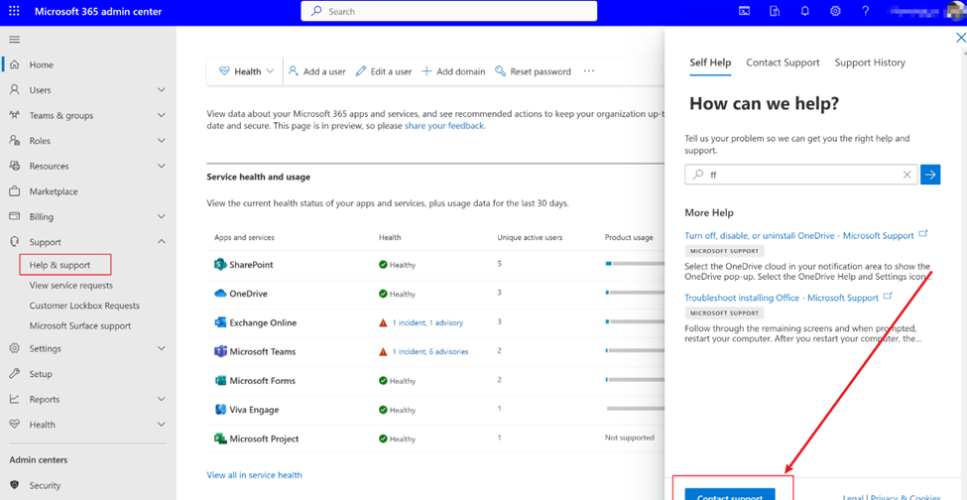Switch to the Self Help tab

pos(710,62)
